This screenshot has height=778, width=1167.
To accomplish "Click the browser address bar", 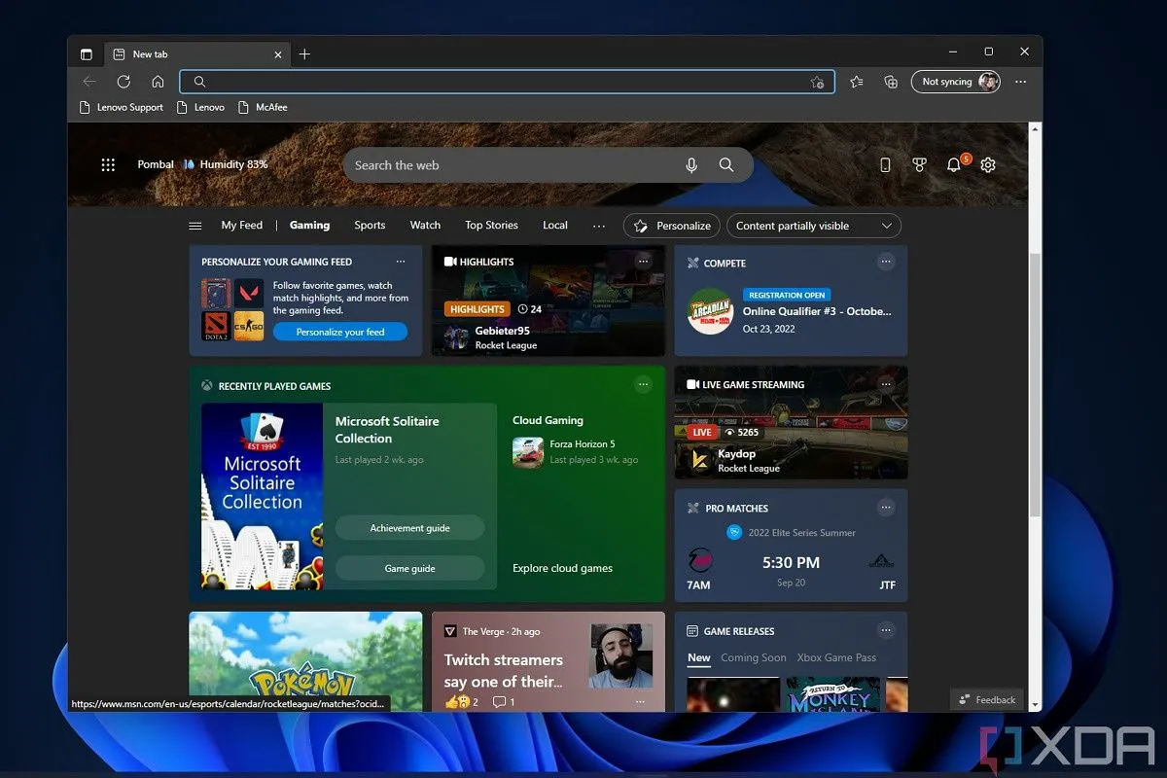I will [x=507, y=82].
